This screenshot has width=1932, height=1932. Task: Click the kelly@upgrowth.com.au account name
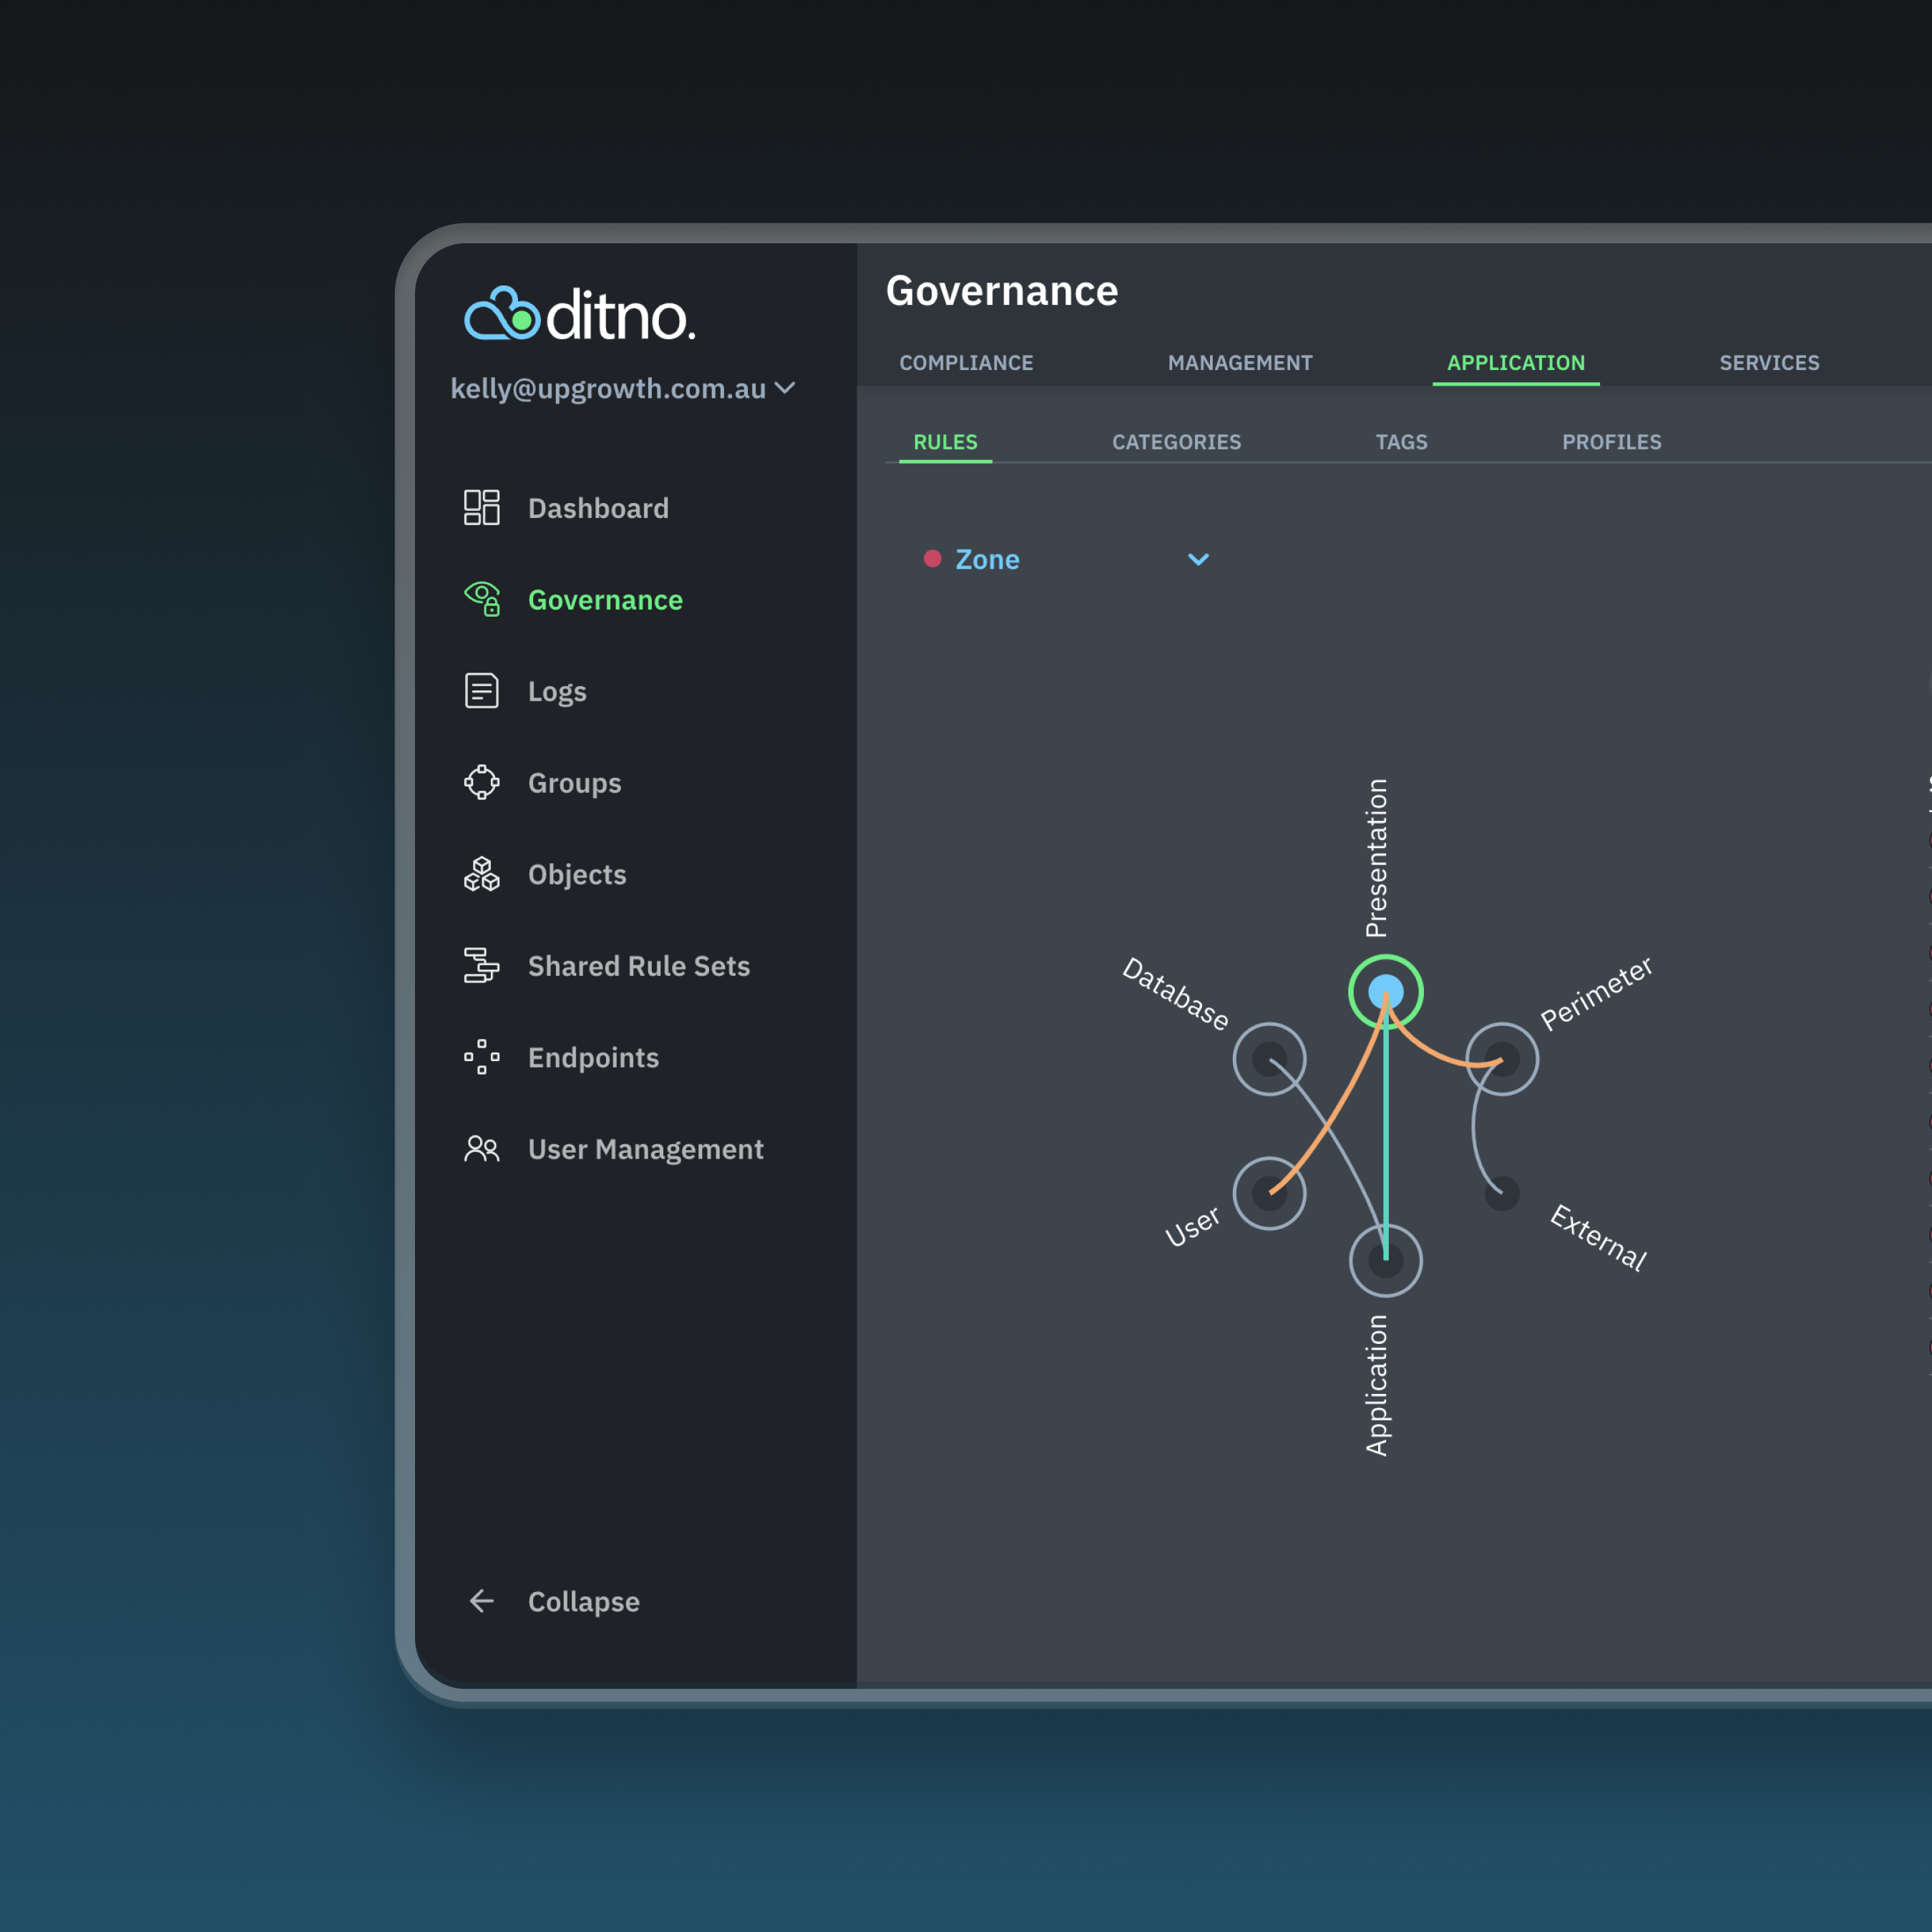click(x=608, y=389)
